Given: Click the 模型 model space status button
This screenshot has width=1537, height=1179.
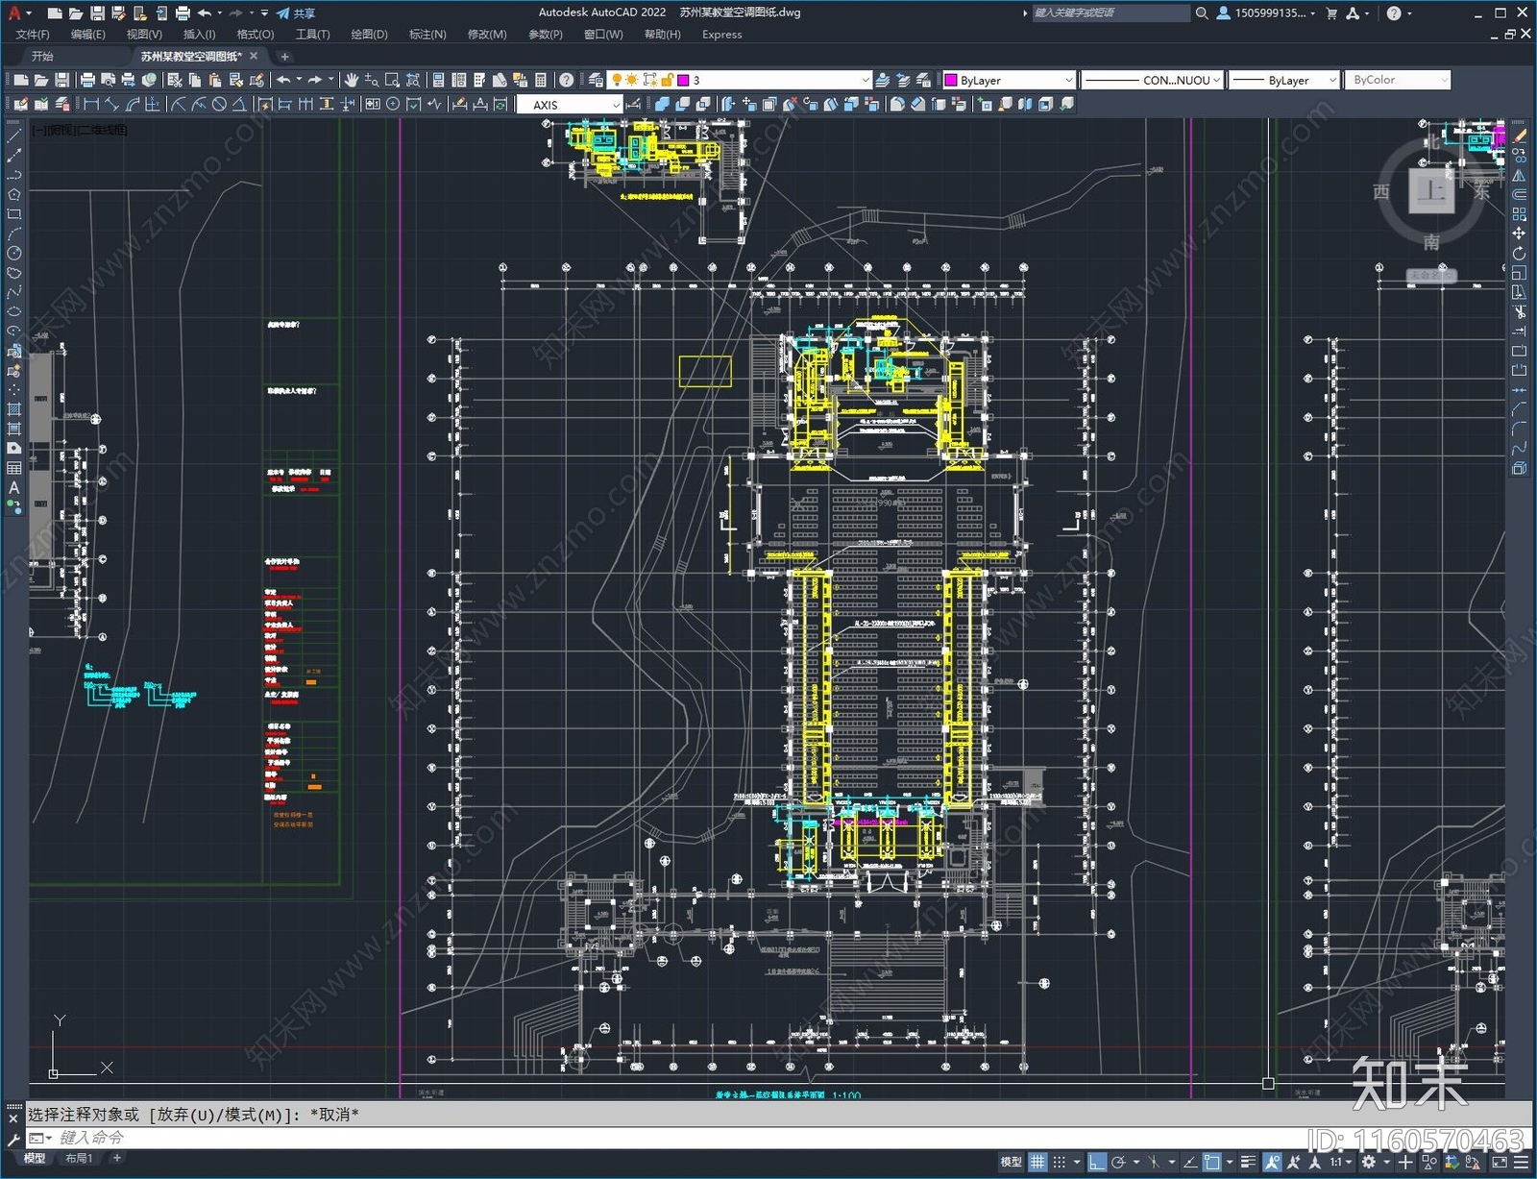Looking at the screenshot, I should (x=1011, y=1162).
